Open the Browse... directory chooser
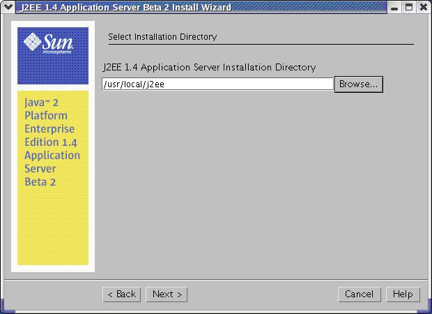The width and height of the screenshot is (432, 314). (x=359, y=84)
